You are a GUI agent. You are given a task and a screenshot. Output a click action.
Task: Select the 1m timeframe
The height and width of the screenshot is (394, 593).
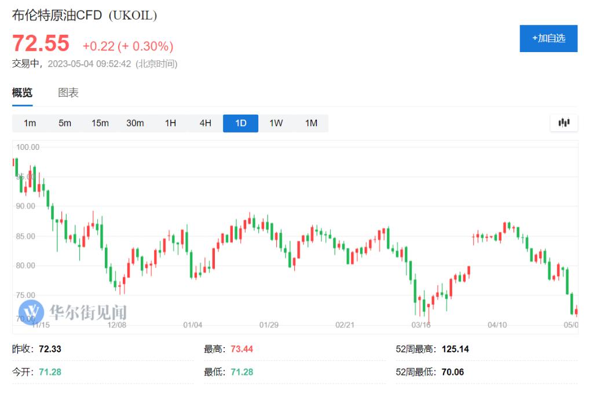(30, 123)
